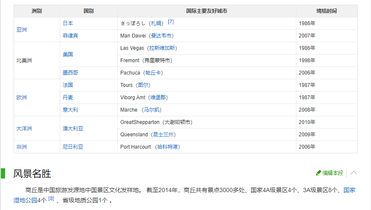
Task: Open the 亚洲 continent link
Action: tap(21, 30)
